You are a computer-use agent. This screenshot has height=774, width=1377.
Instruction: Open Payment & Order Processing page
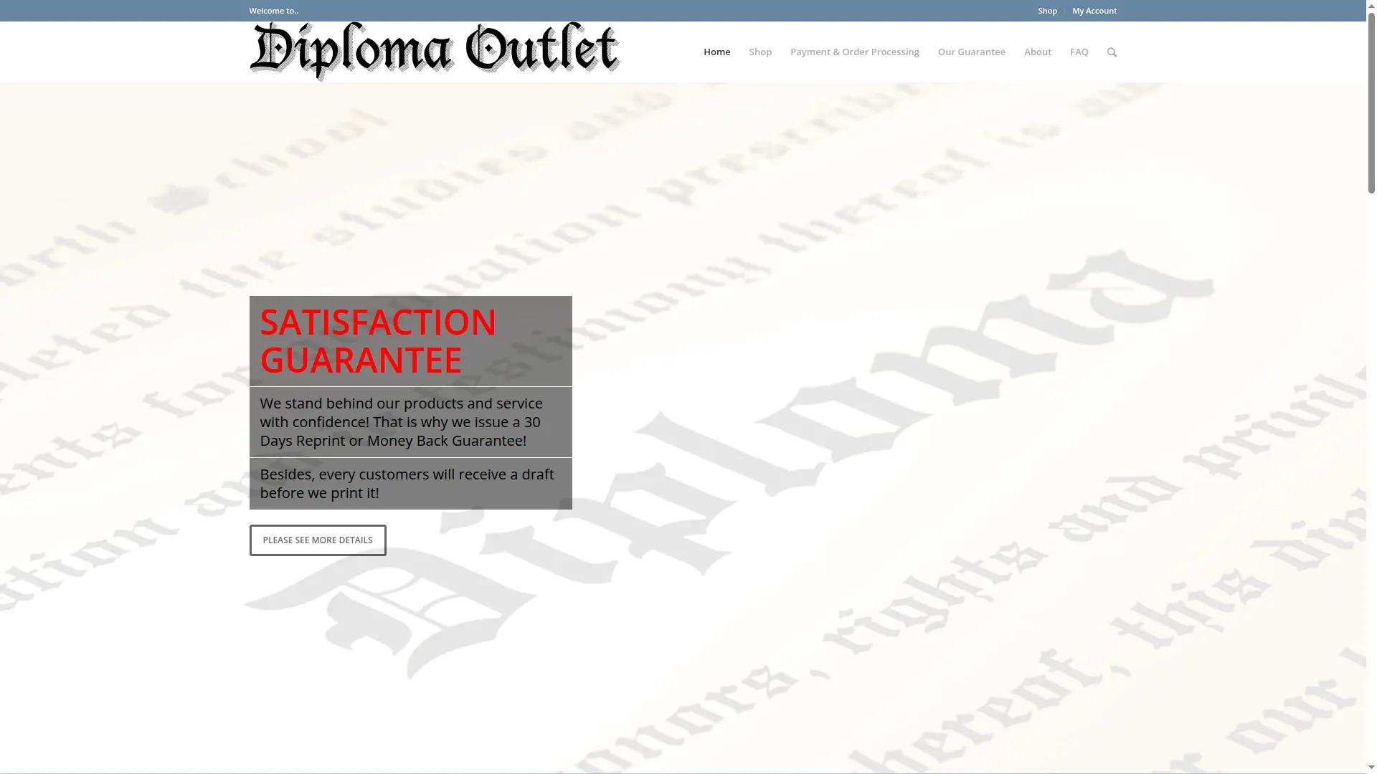[854, 52]
